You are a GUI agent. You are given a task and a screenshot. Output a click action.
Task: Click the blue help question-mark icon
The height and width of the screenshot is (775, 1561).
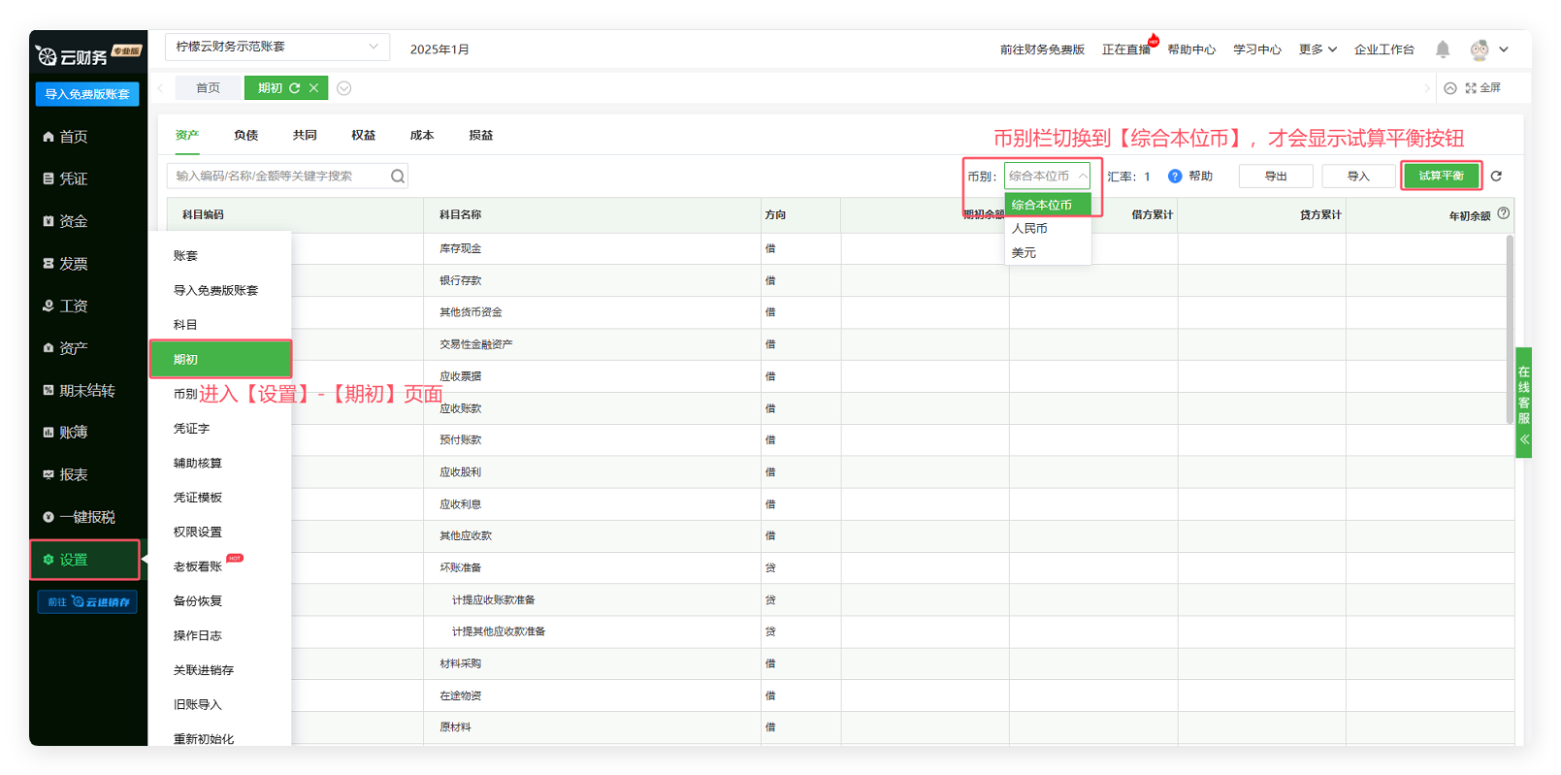pyautogui.click(x=1175, y=177)
